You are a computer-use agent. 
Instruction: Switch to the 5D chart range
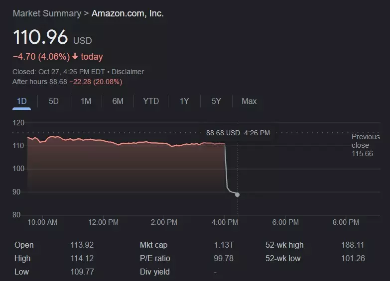[x=53, y=101]
